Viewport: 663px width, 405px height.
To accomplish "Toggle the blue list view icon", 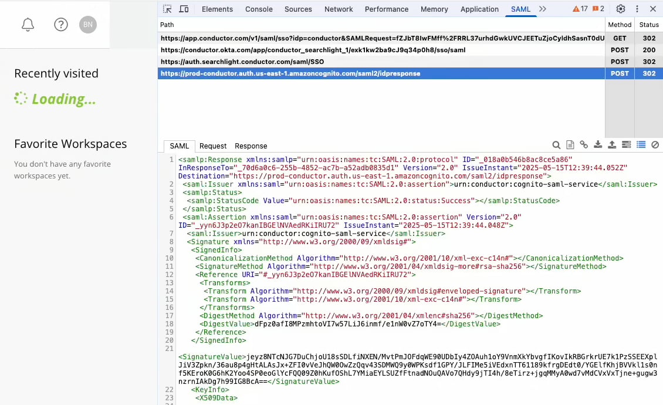I will coord(641,145).
